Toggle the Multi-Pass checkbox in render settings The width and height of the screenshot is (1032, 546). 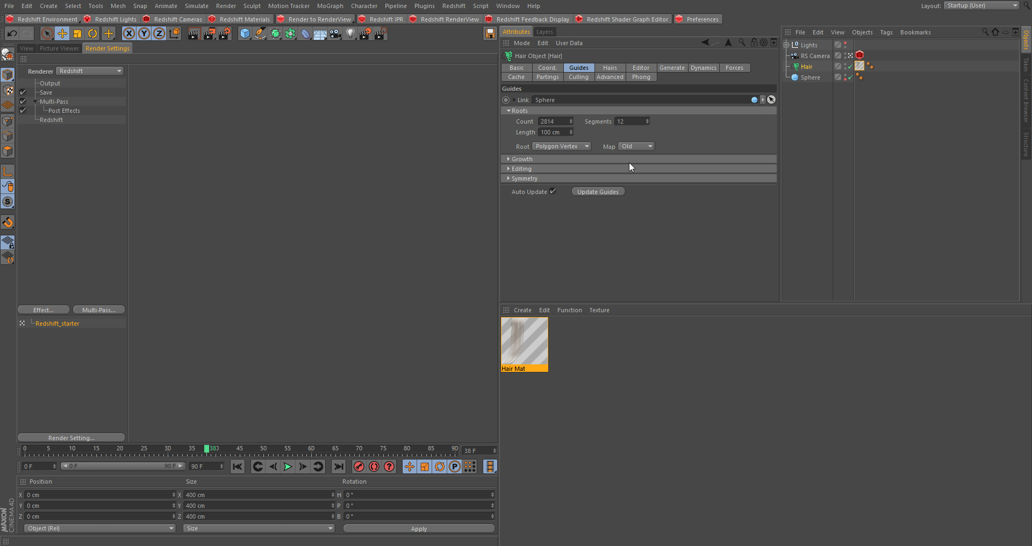[x=23, y=102]
